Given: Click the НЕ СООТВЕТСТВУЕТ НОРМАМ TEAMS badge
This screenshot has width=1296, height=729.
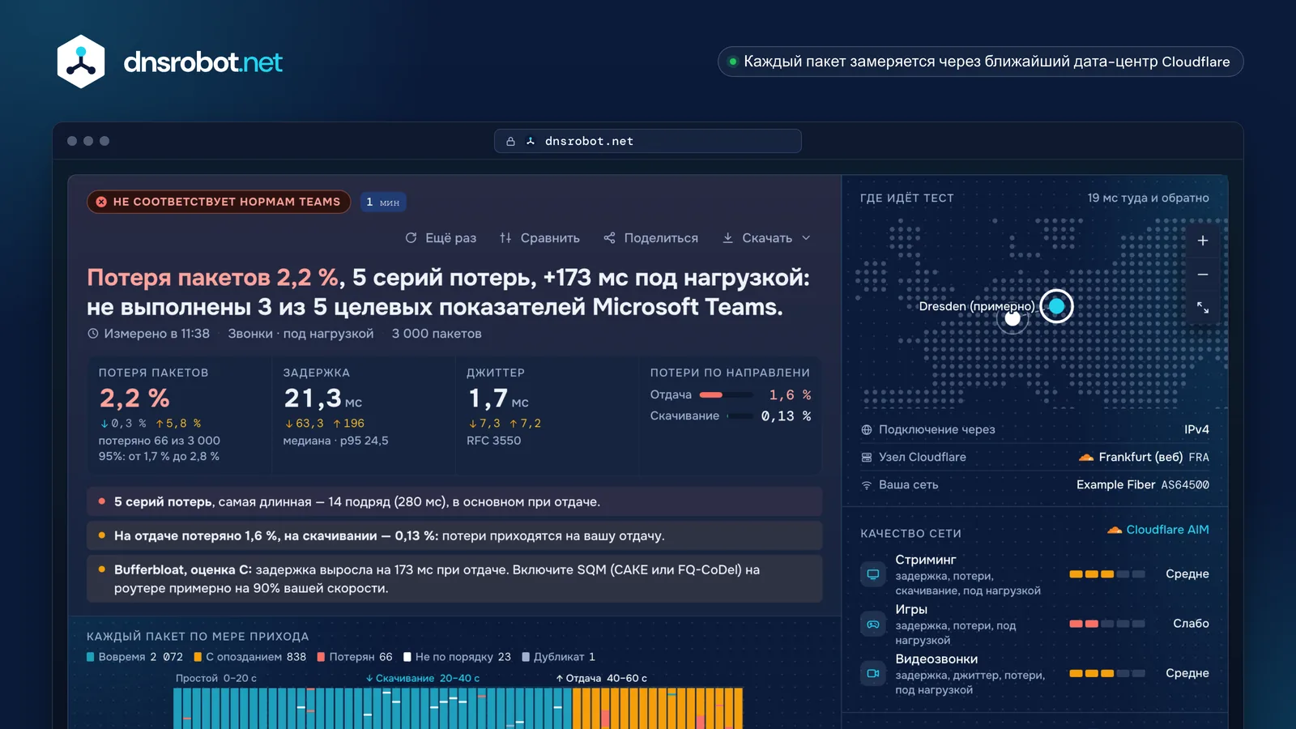Looking at the screenshot, I should [219, 202].
